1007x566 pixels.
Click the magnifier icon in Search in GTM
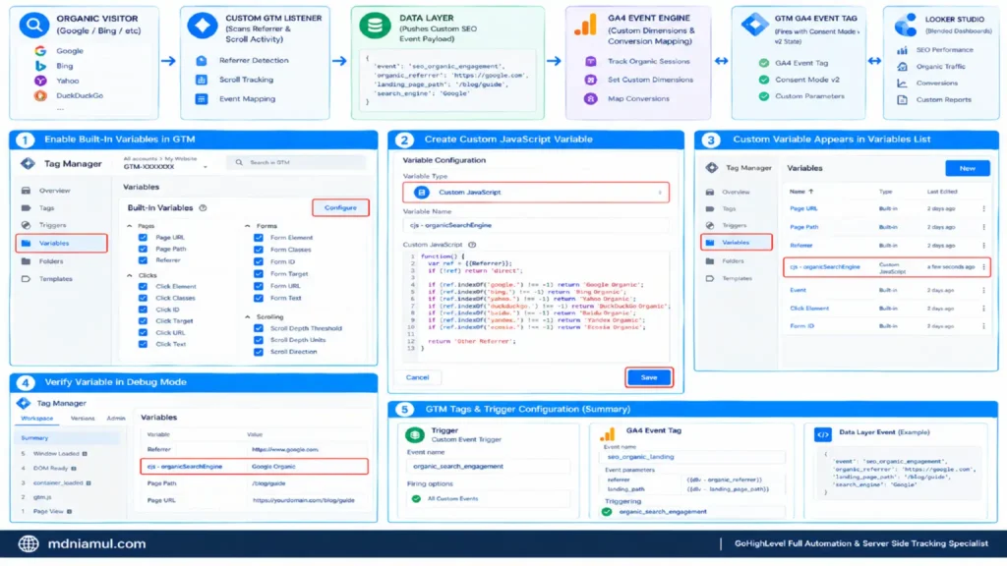[x=240, y=162]
